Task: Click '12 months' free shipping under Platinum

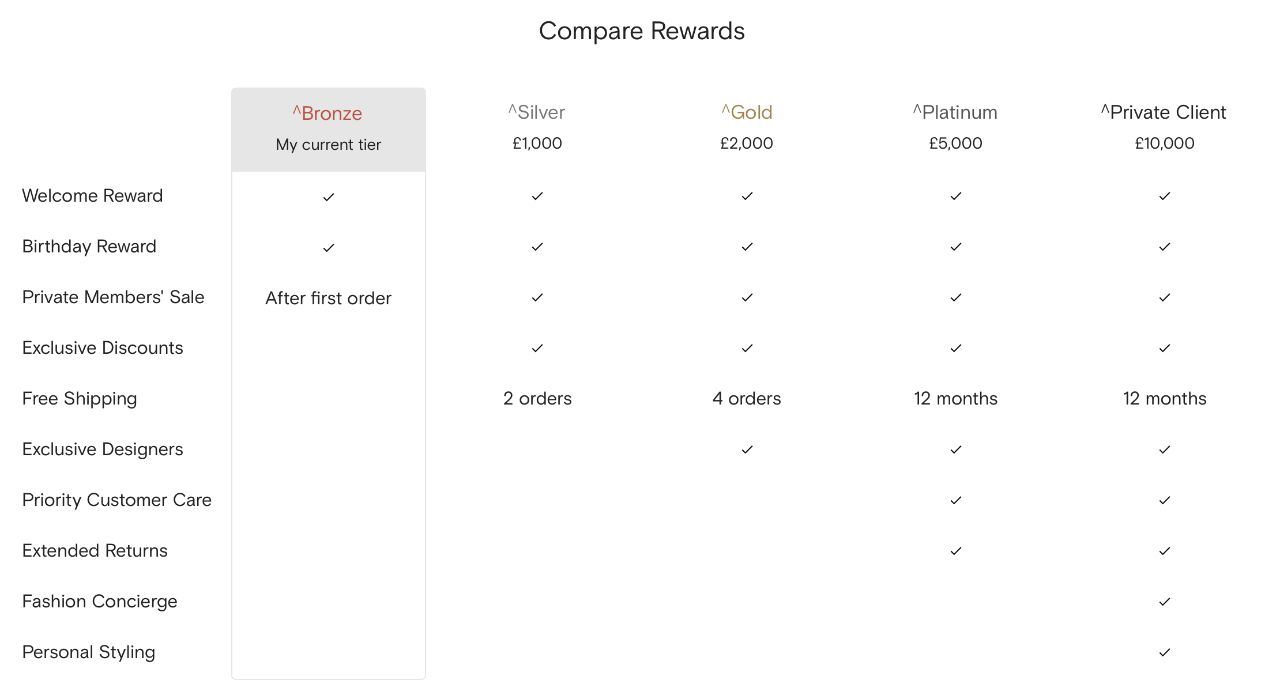Action: click(x=955, y=399)
